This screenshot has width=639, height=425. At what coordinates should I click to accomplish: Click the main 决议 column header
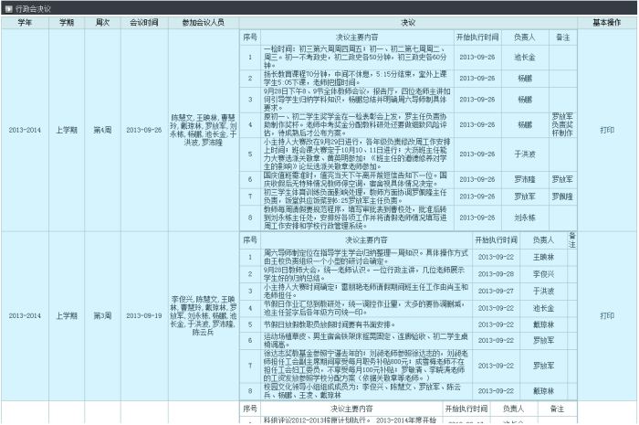(x=408, y=22)
